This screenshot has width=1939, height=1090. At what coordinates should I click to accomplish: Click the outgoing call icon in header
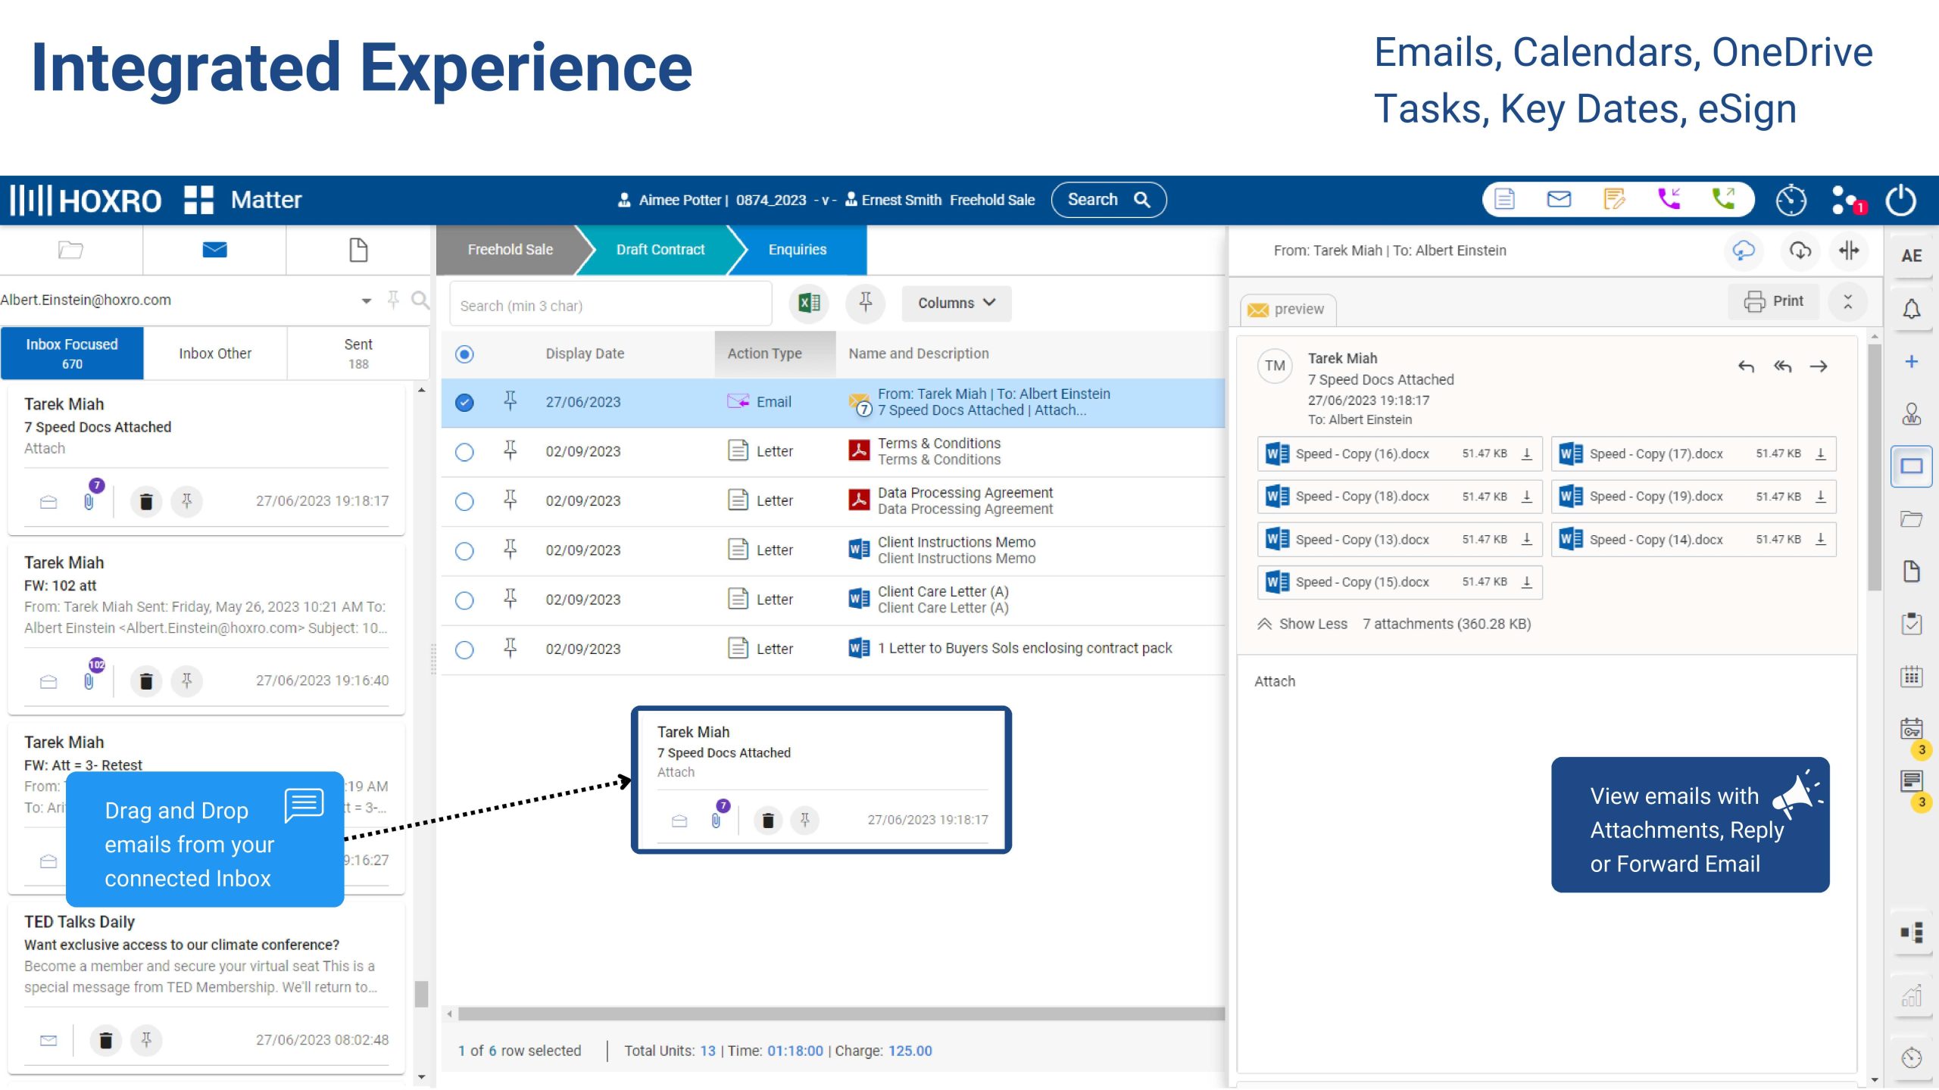(1724, 199)
